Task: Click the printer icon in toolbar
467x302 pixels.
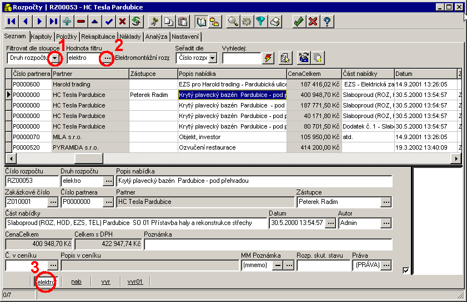Action: [275, 22]
